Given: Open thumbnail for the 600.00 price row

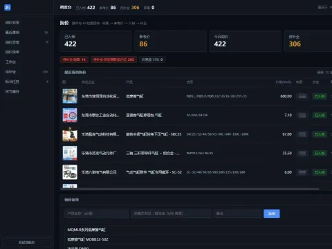Looking at the screenshot, I should pyautogui.click(x=70, y=96).
